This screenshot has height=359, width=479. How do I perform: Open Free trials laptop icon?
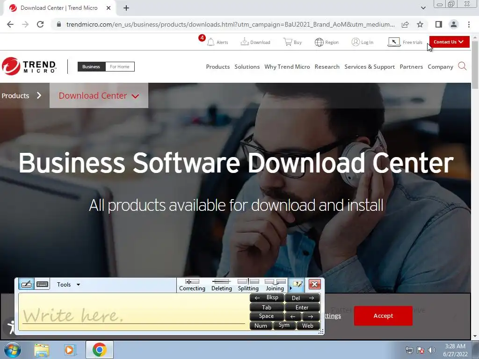pos(394,42)
